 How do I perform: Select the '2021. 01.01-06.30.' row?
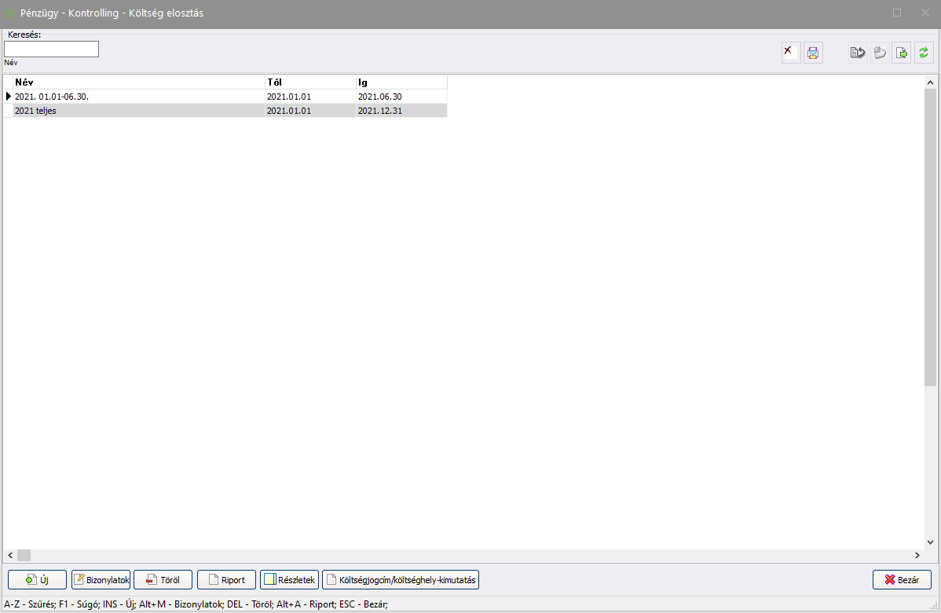(138, 97)
